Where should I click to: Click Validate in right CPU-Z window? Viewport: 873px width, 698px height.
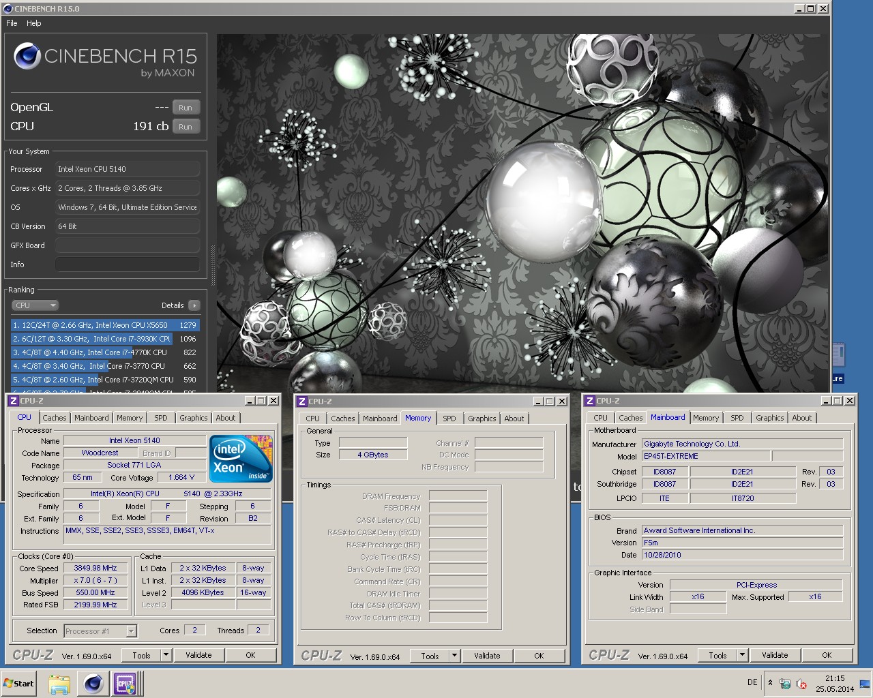775,655
